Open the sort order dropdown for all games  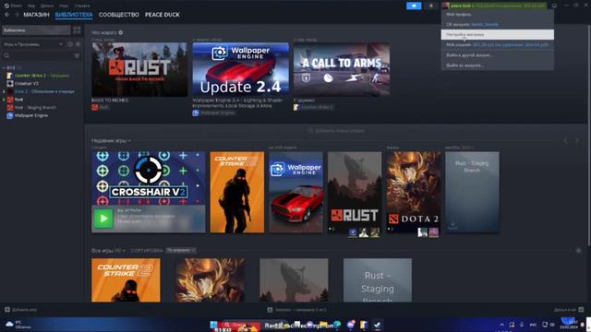point(181,250)
